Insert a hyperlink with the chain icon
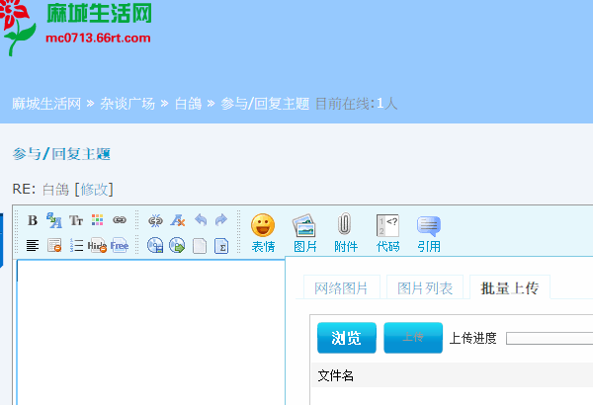The height and width of the screenshot is (405, 593). coord(120,219)
